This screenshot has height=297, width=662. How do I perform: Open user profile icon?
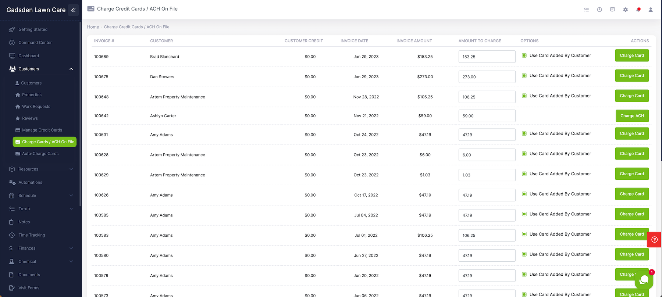[x=650, y=10]
